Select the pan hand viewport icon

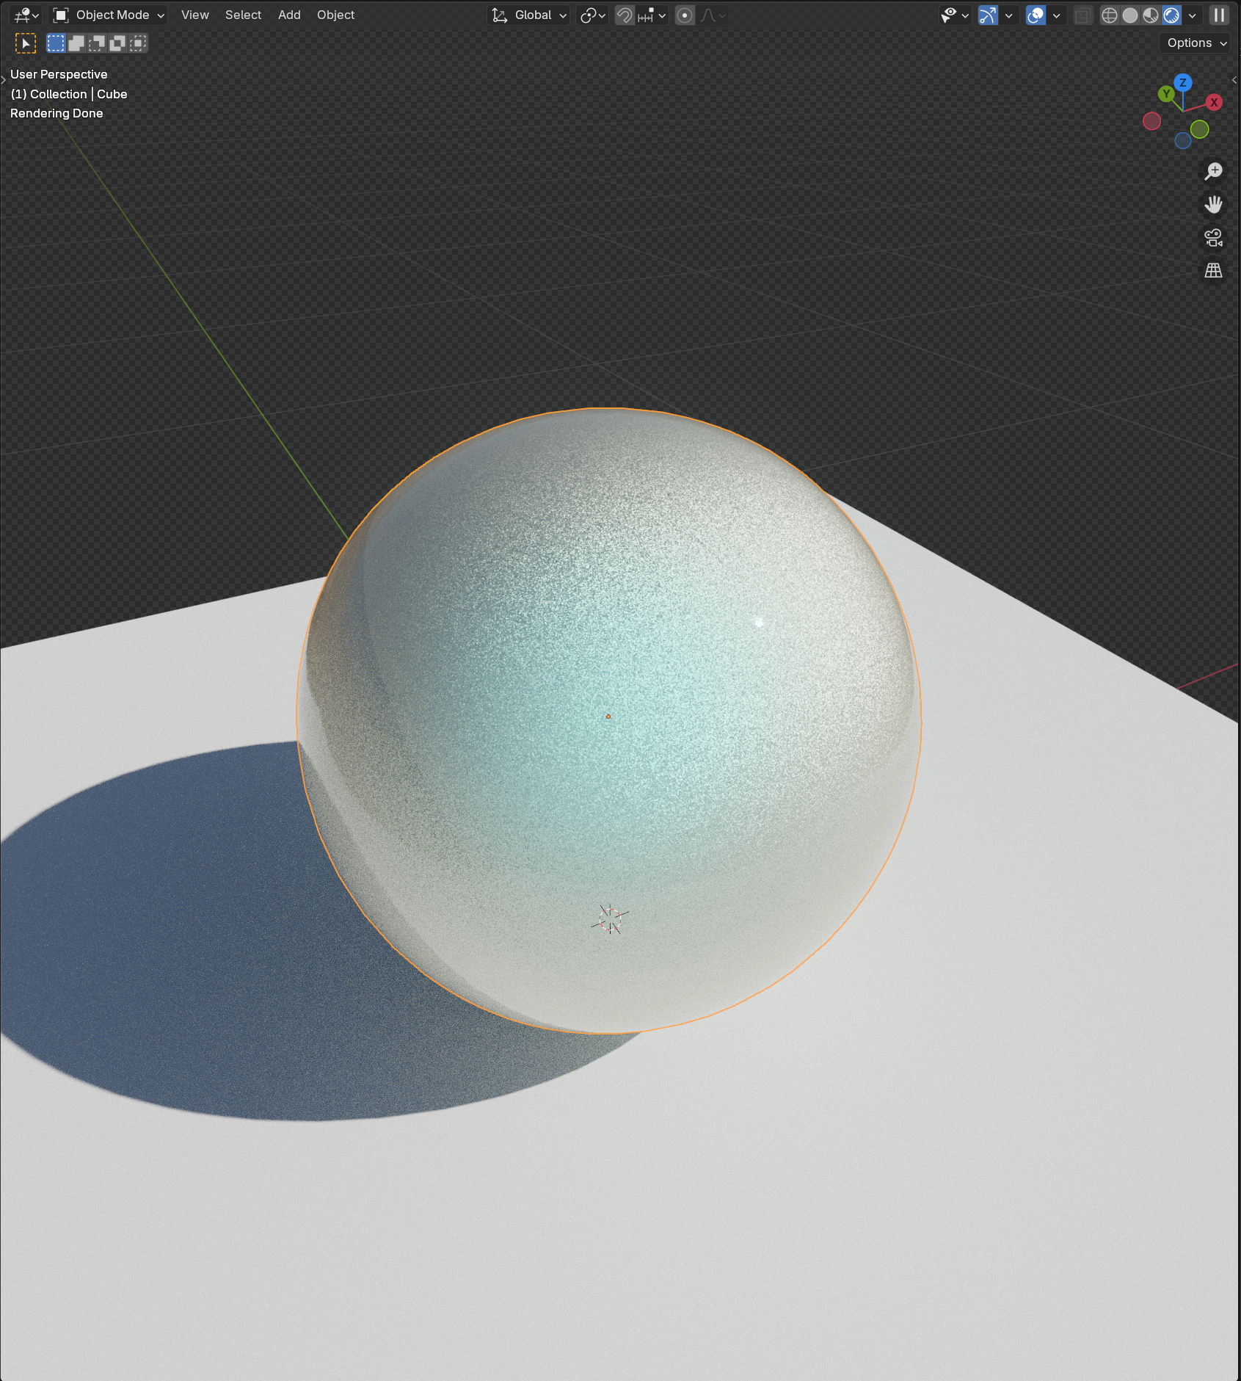[x=1214, y=204]
